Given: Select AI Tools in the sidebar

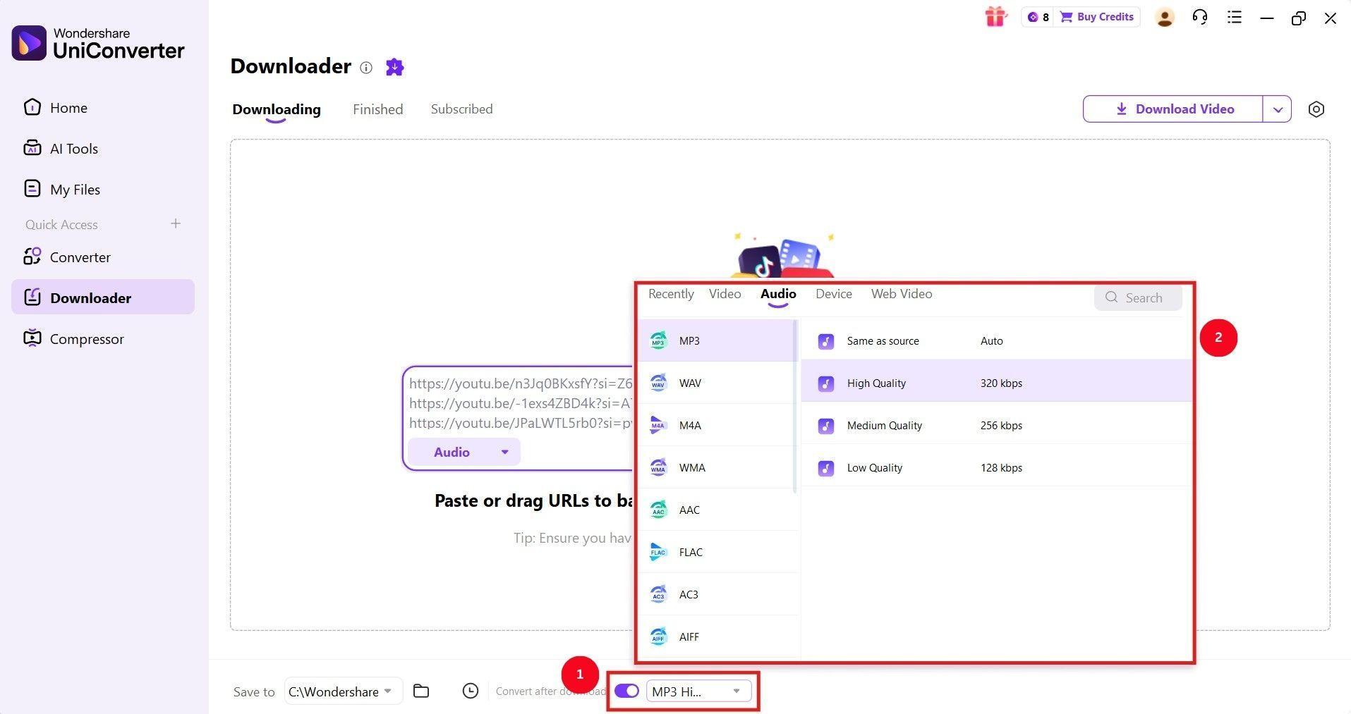Looking at the screenshot, I should (73, 149).
